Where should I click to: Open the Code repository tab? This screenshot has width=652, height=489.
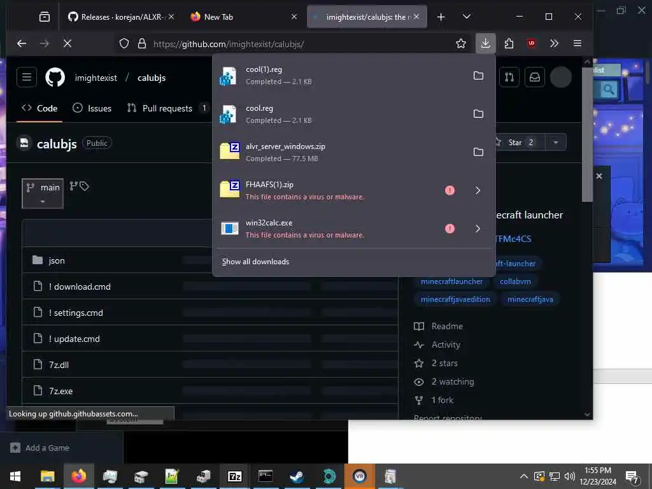39,108
